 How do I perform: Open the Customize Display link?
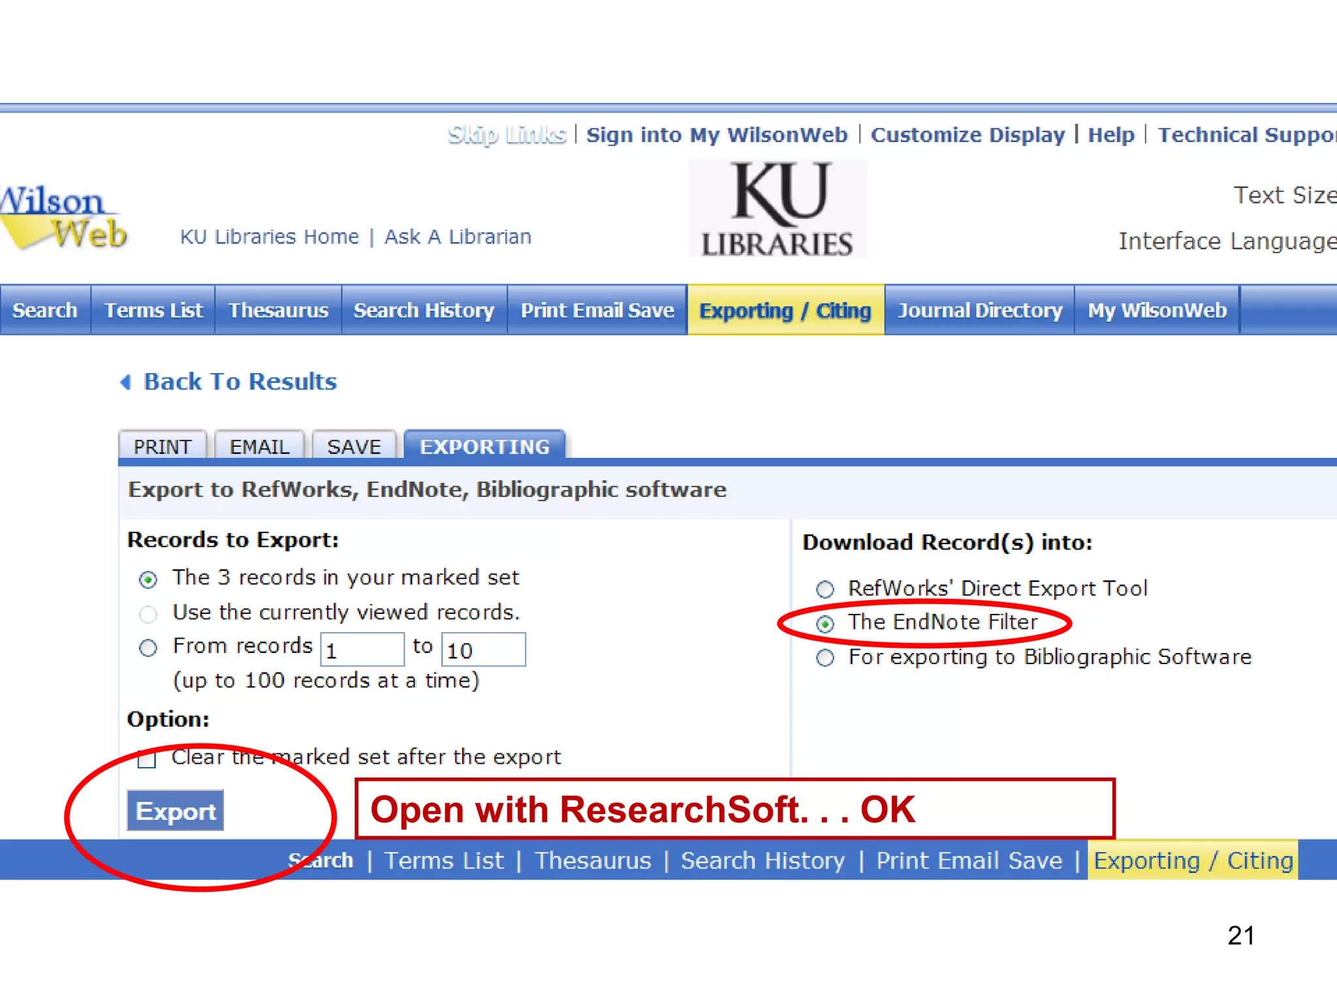pyautogui.click(x=968, y=135)
